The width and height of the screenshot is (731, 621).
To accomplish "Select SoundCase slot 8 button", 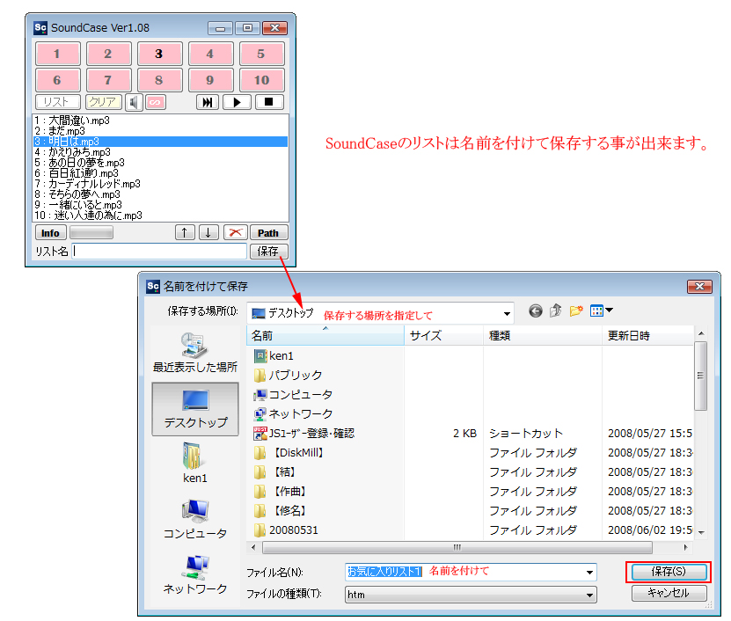I will pyautogui.click(x=159, y=80).
